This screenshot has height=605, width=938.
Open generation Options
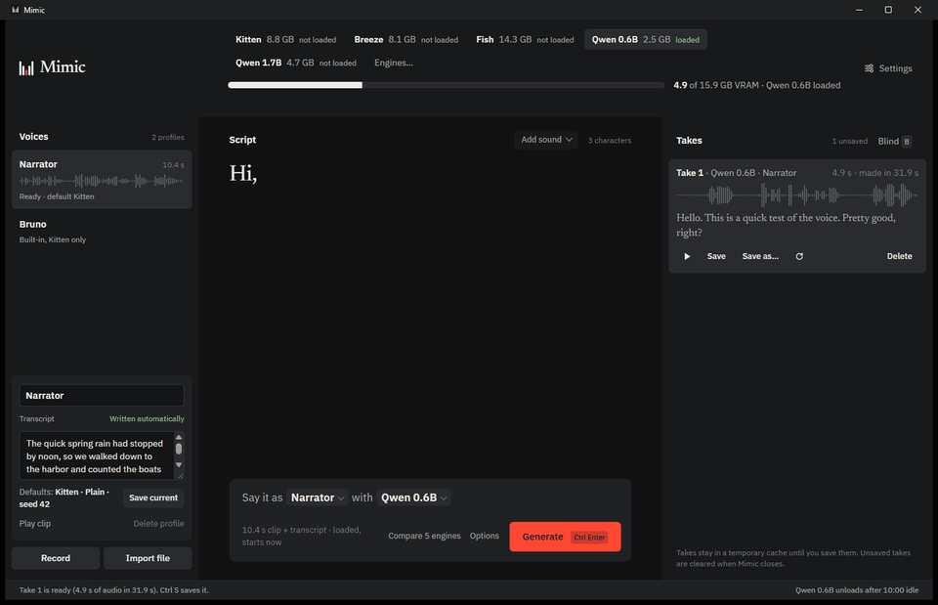pos(484,537)
